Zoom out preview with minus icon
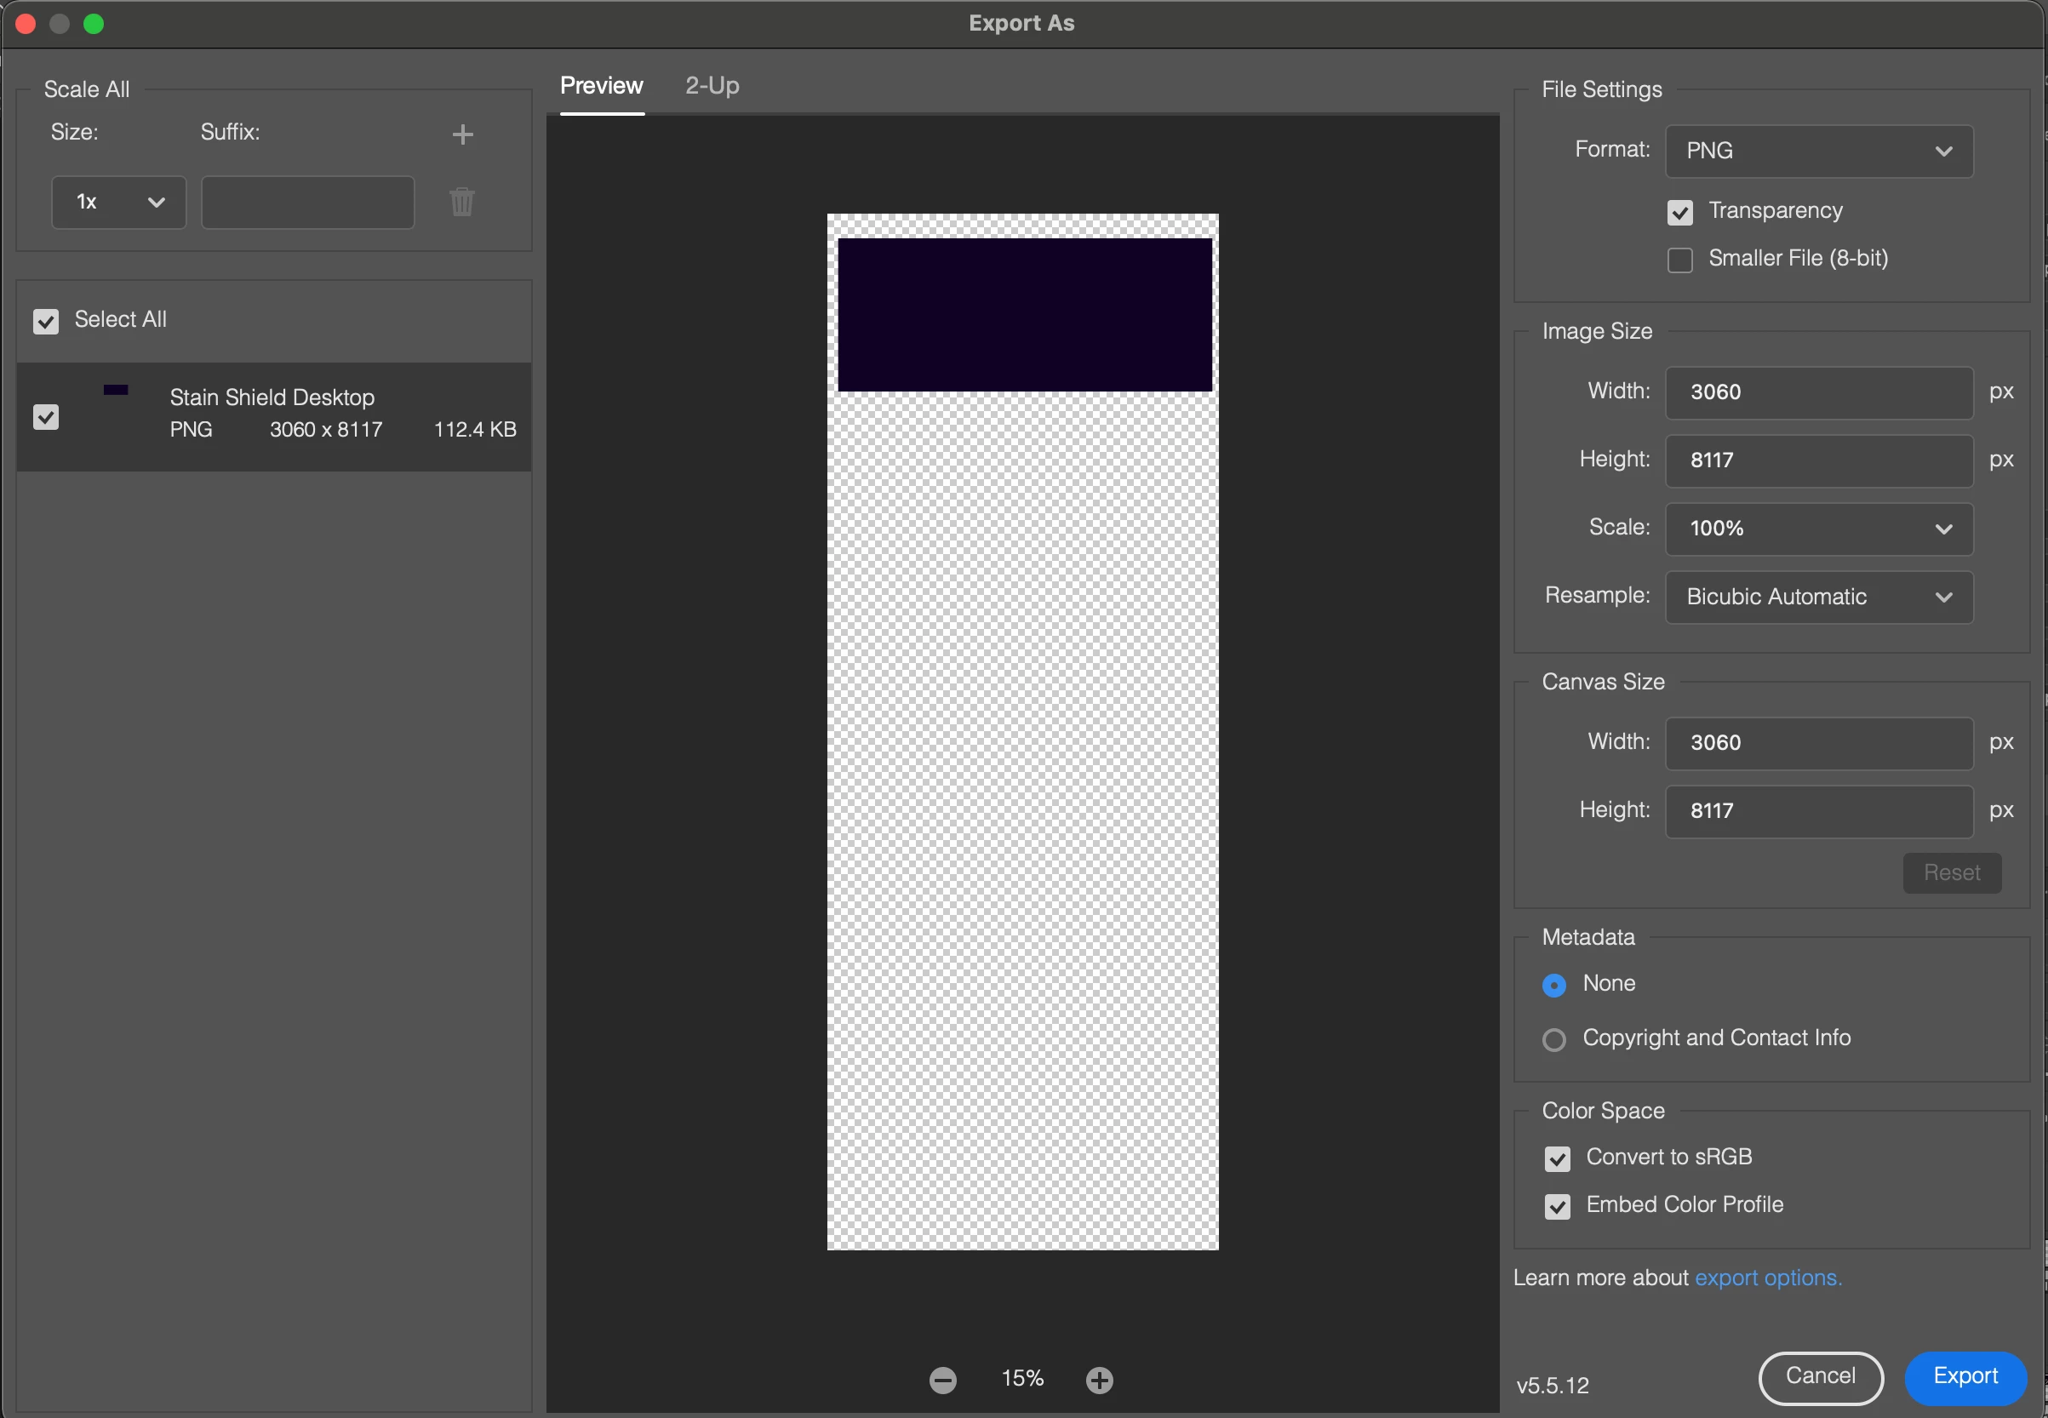Screen dimensions: 2048x1418 (x=942, y=1380)
